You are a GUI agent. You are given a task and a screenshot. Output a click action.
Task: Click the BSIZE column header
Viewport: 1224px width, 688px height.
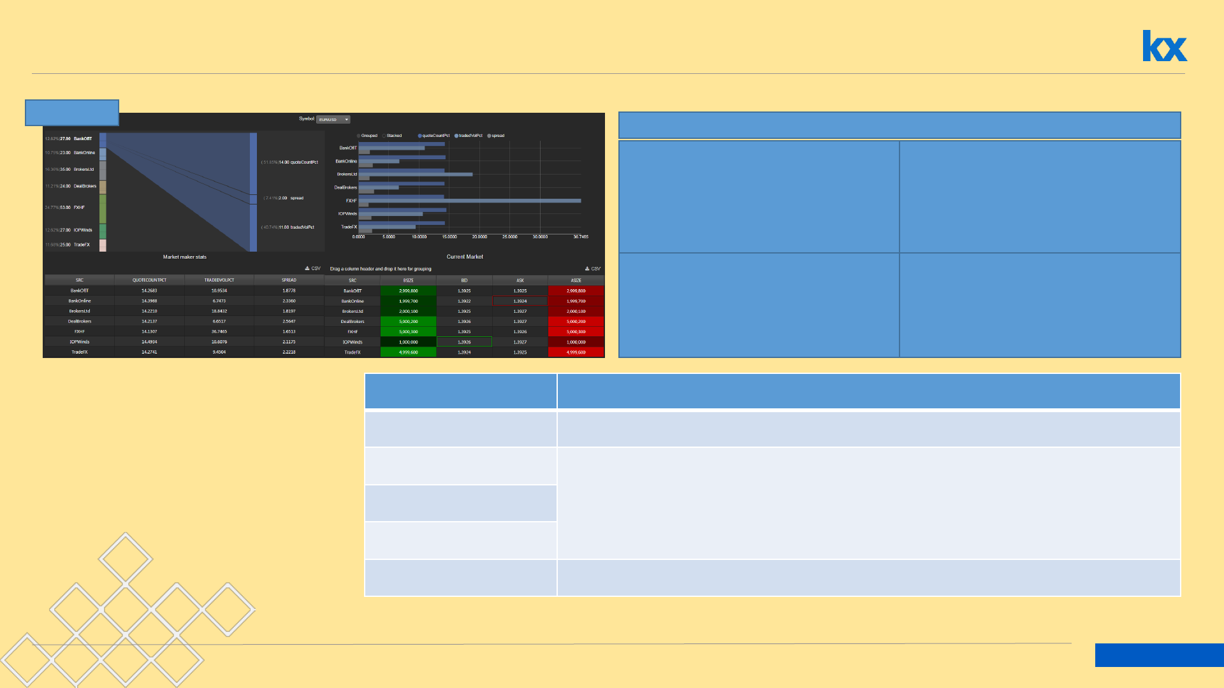click(x=408, y=280)
